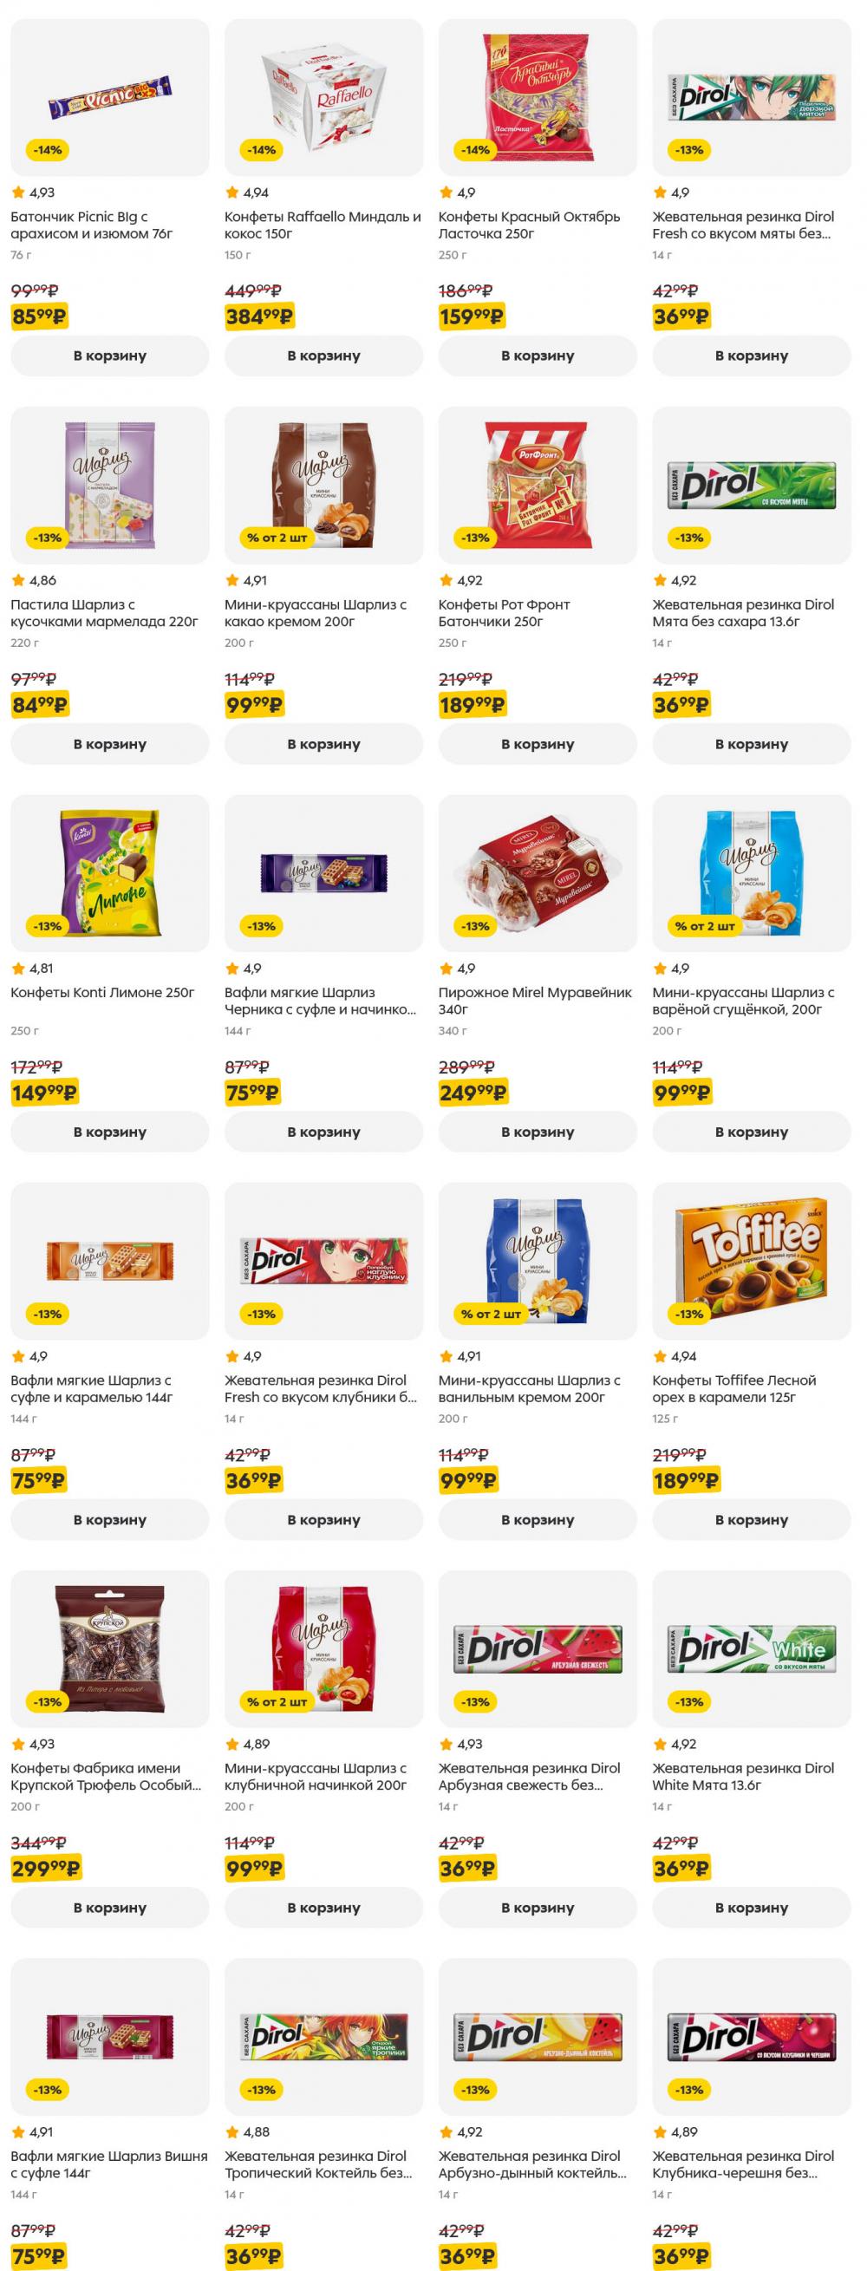Add Toffifee Лесной орех to cart

coord(752,1520)
